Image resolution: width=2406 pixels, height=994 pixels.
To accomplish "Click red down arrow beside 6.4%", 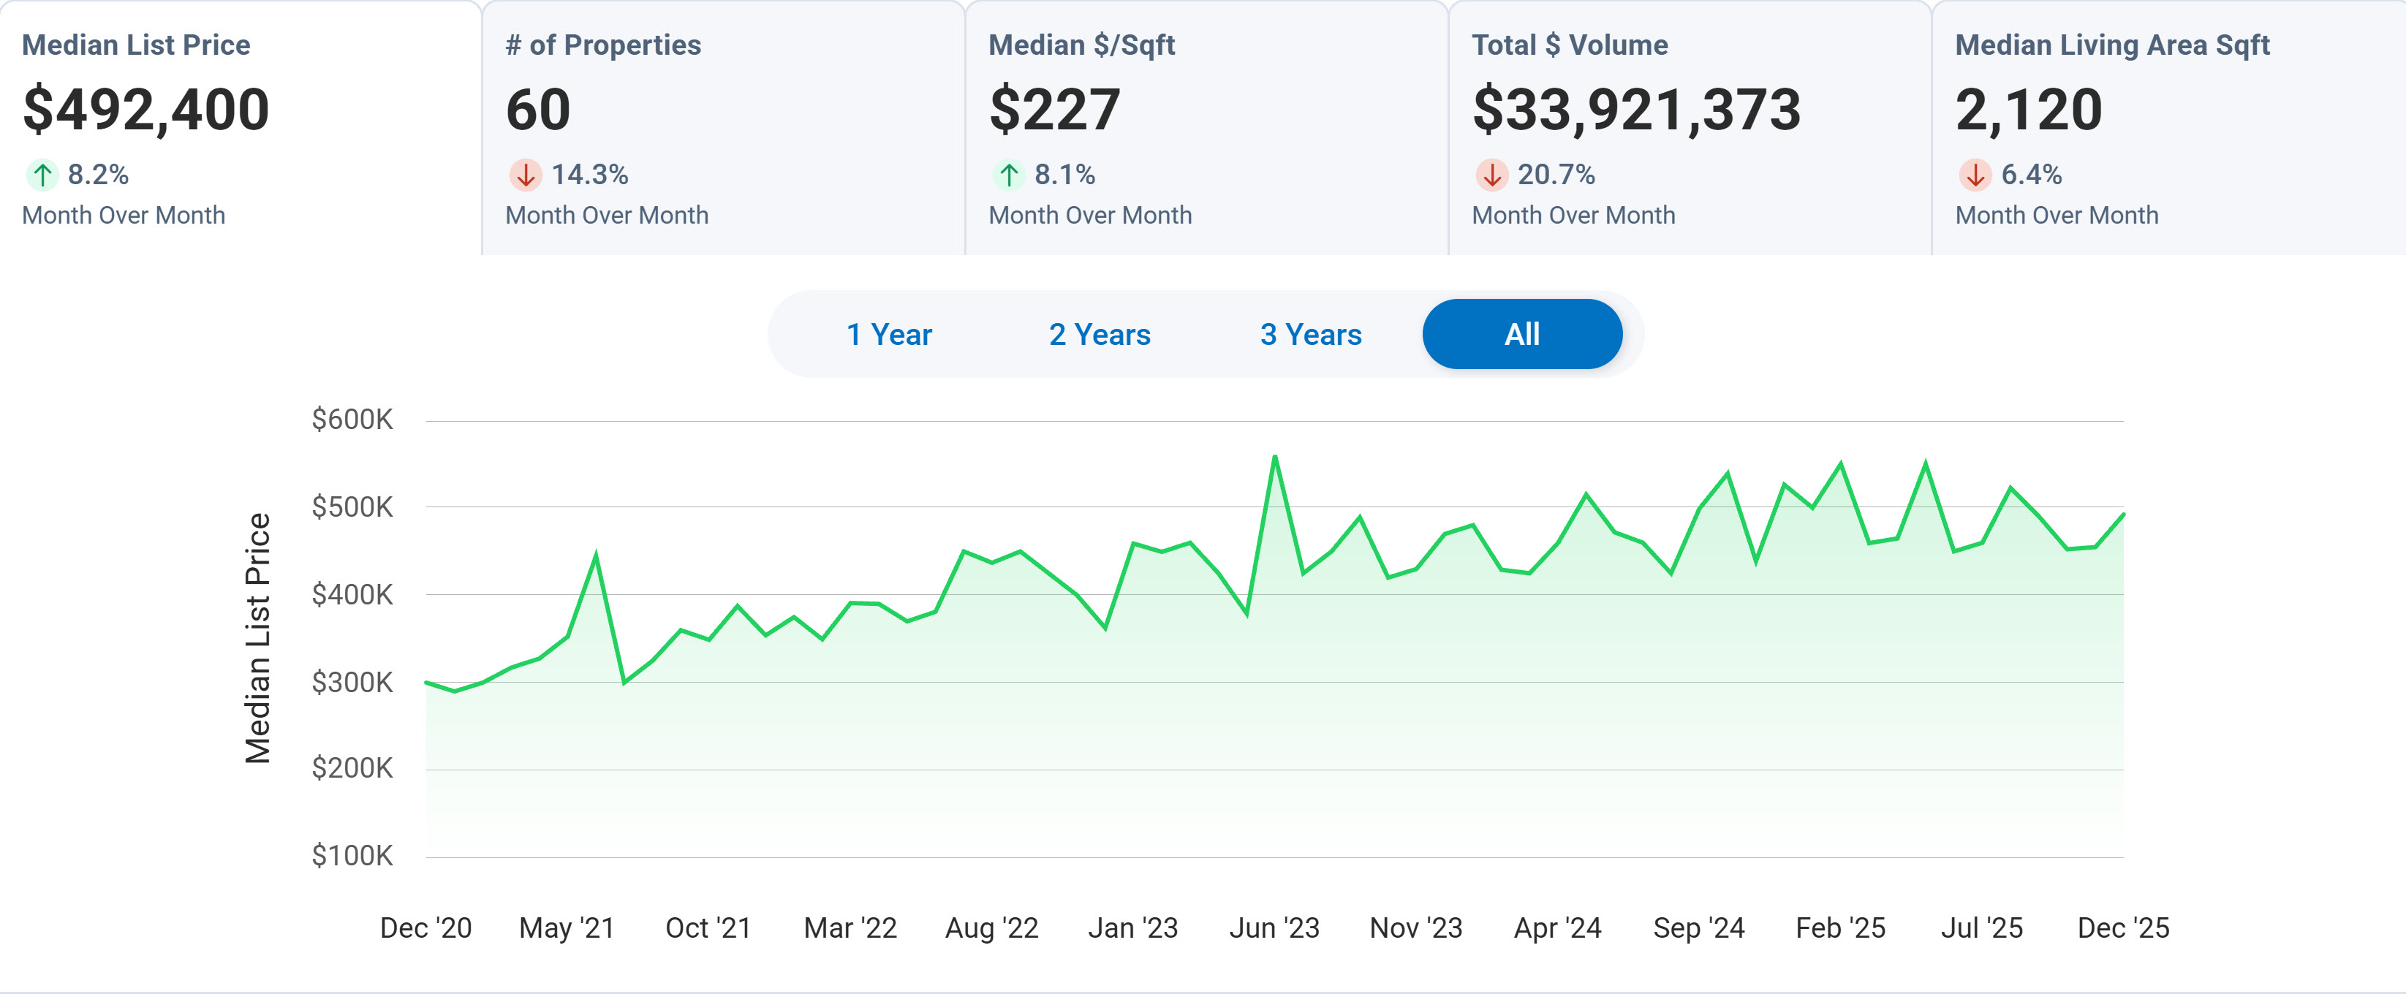I will (x=1975, y=175).
